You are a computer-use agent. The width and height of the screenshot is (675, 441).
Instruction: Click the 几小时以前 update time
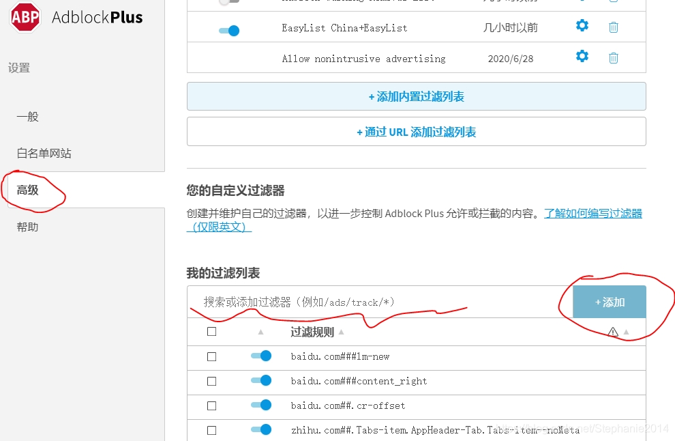point(511,28)
